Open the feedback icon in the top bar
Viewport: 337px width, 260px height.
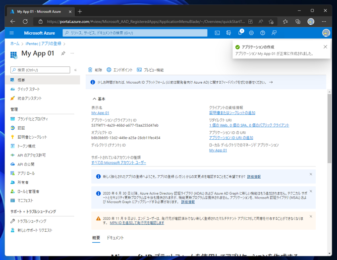[x=274, y=33]
